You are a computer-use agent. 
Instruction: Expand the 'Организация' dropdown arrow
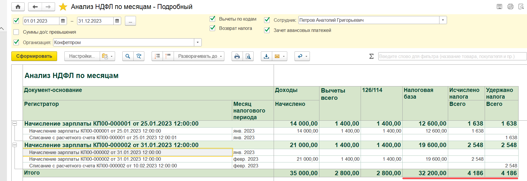pyautogui.click(x=198, y=42)
